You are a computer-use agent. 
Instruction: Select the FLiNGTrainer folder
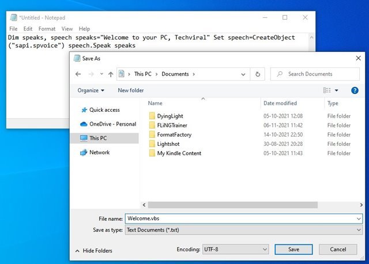pyautogui.click(x=172, y=126)
